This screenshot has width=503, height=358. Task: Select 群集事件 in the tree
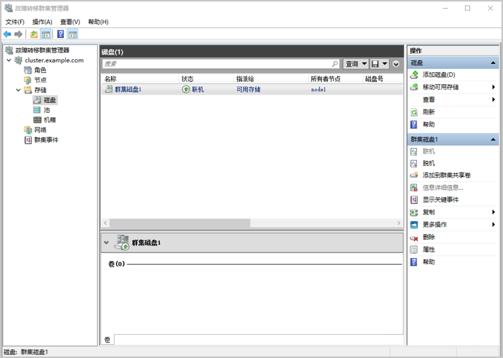pyautogui.click(x=46, y=140)
